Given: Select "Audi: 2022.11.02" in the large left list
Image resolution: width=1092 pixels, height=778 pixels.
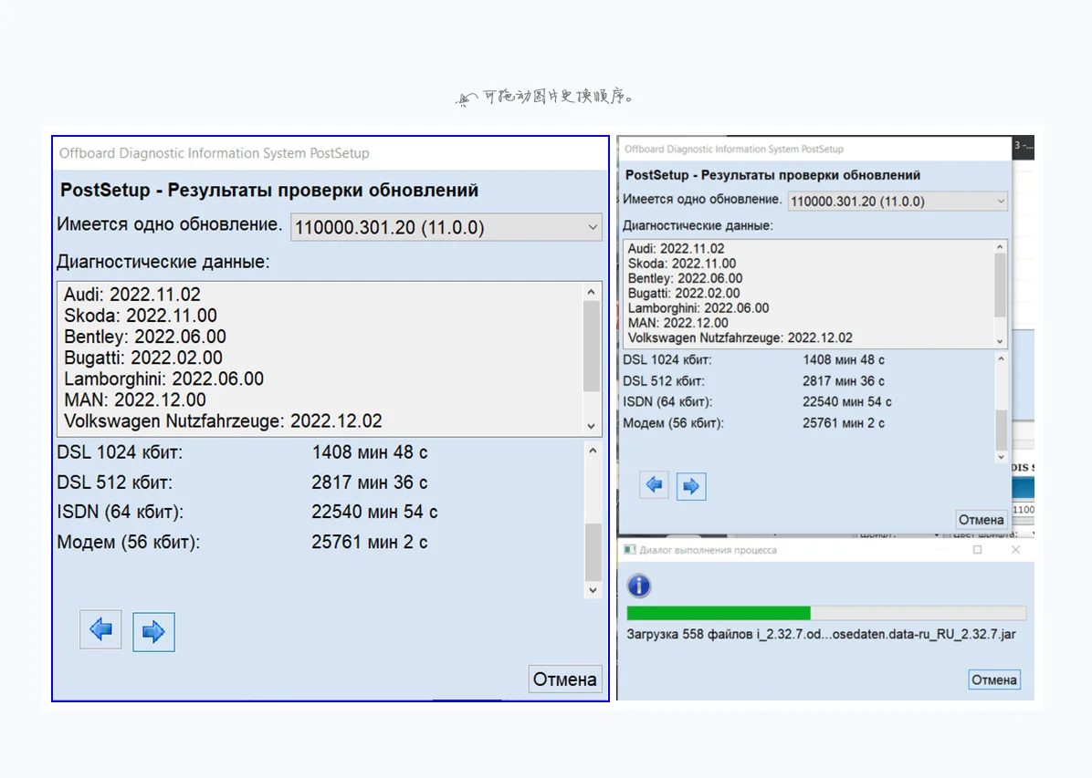Looking at the screenshot, I should (x=132, y=295).
